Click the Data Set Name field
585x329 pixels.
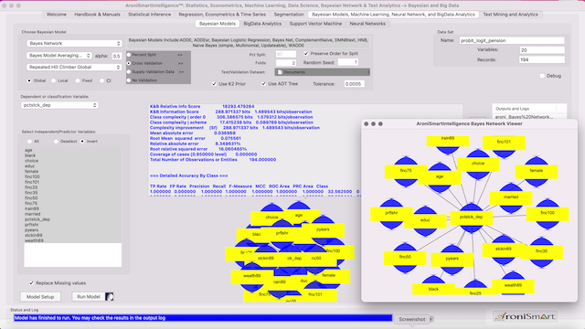pyautogui.click(x=512, y=40)
